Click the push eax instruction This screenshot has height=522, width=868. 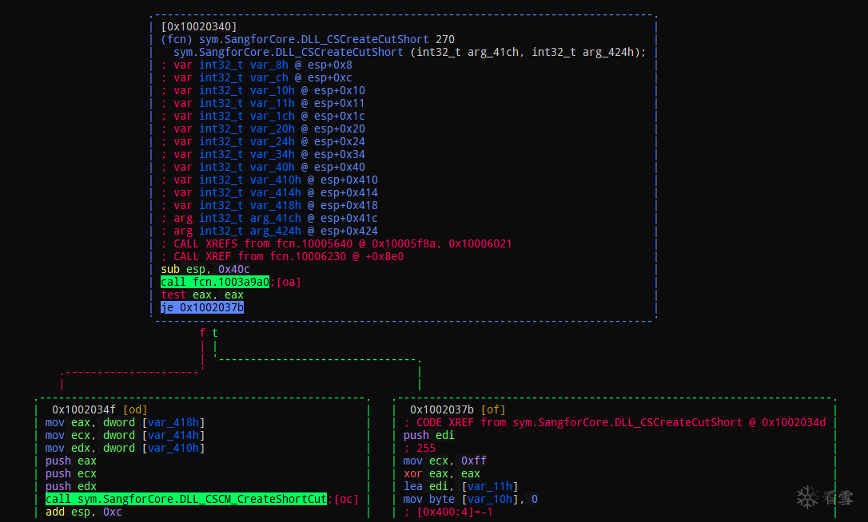tap(71, 461)
